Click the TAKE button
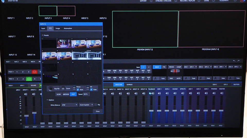Viewport: 247px width, 138px height. click(x=171, y=78)
